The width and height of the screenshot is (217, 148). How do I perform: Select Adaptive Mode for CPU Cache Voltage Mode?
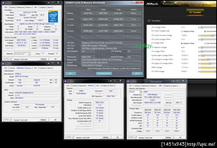182,31
